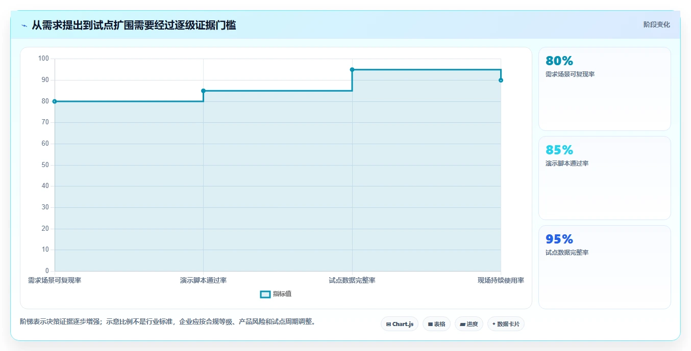Open the 80% 需求场景可复现率 card
This screenshot has height=351, width=691.
[604, 89]
